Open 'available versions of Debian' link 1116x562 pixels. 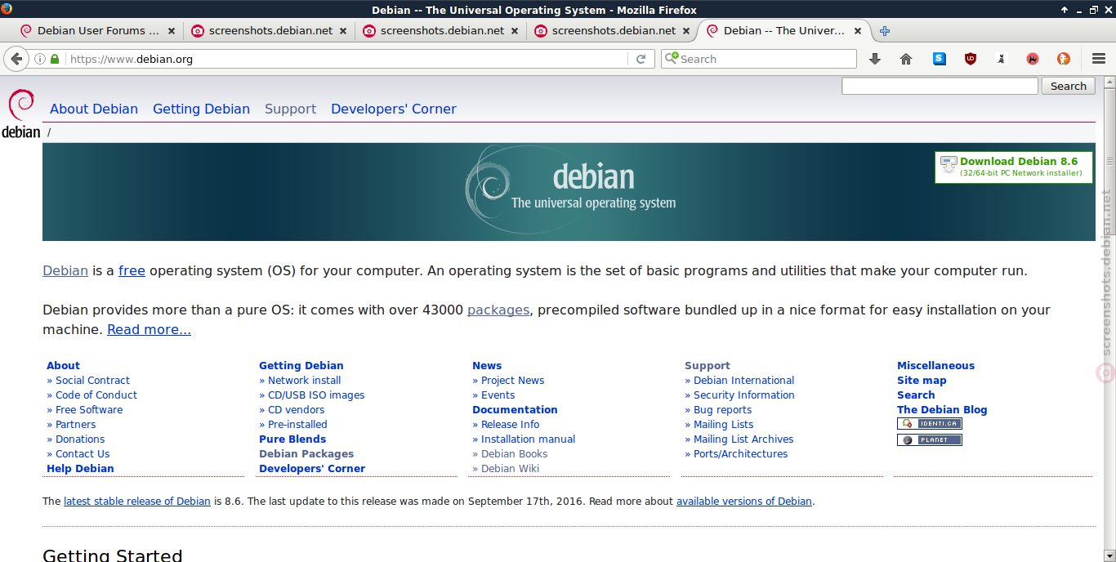[x=744, y=502]
